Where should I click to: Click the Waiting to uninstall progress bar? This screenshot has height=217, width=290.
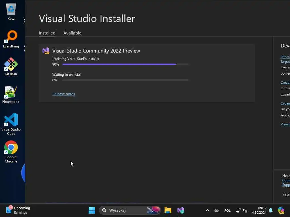125,80
